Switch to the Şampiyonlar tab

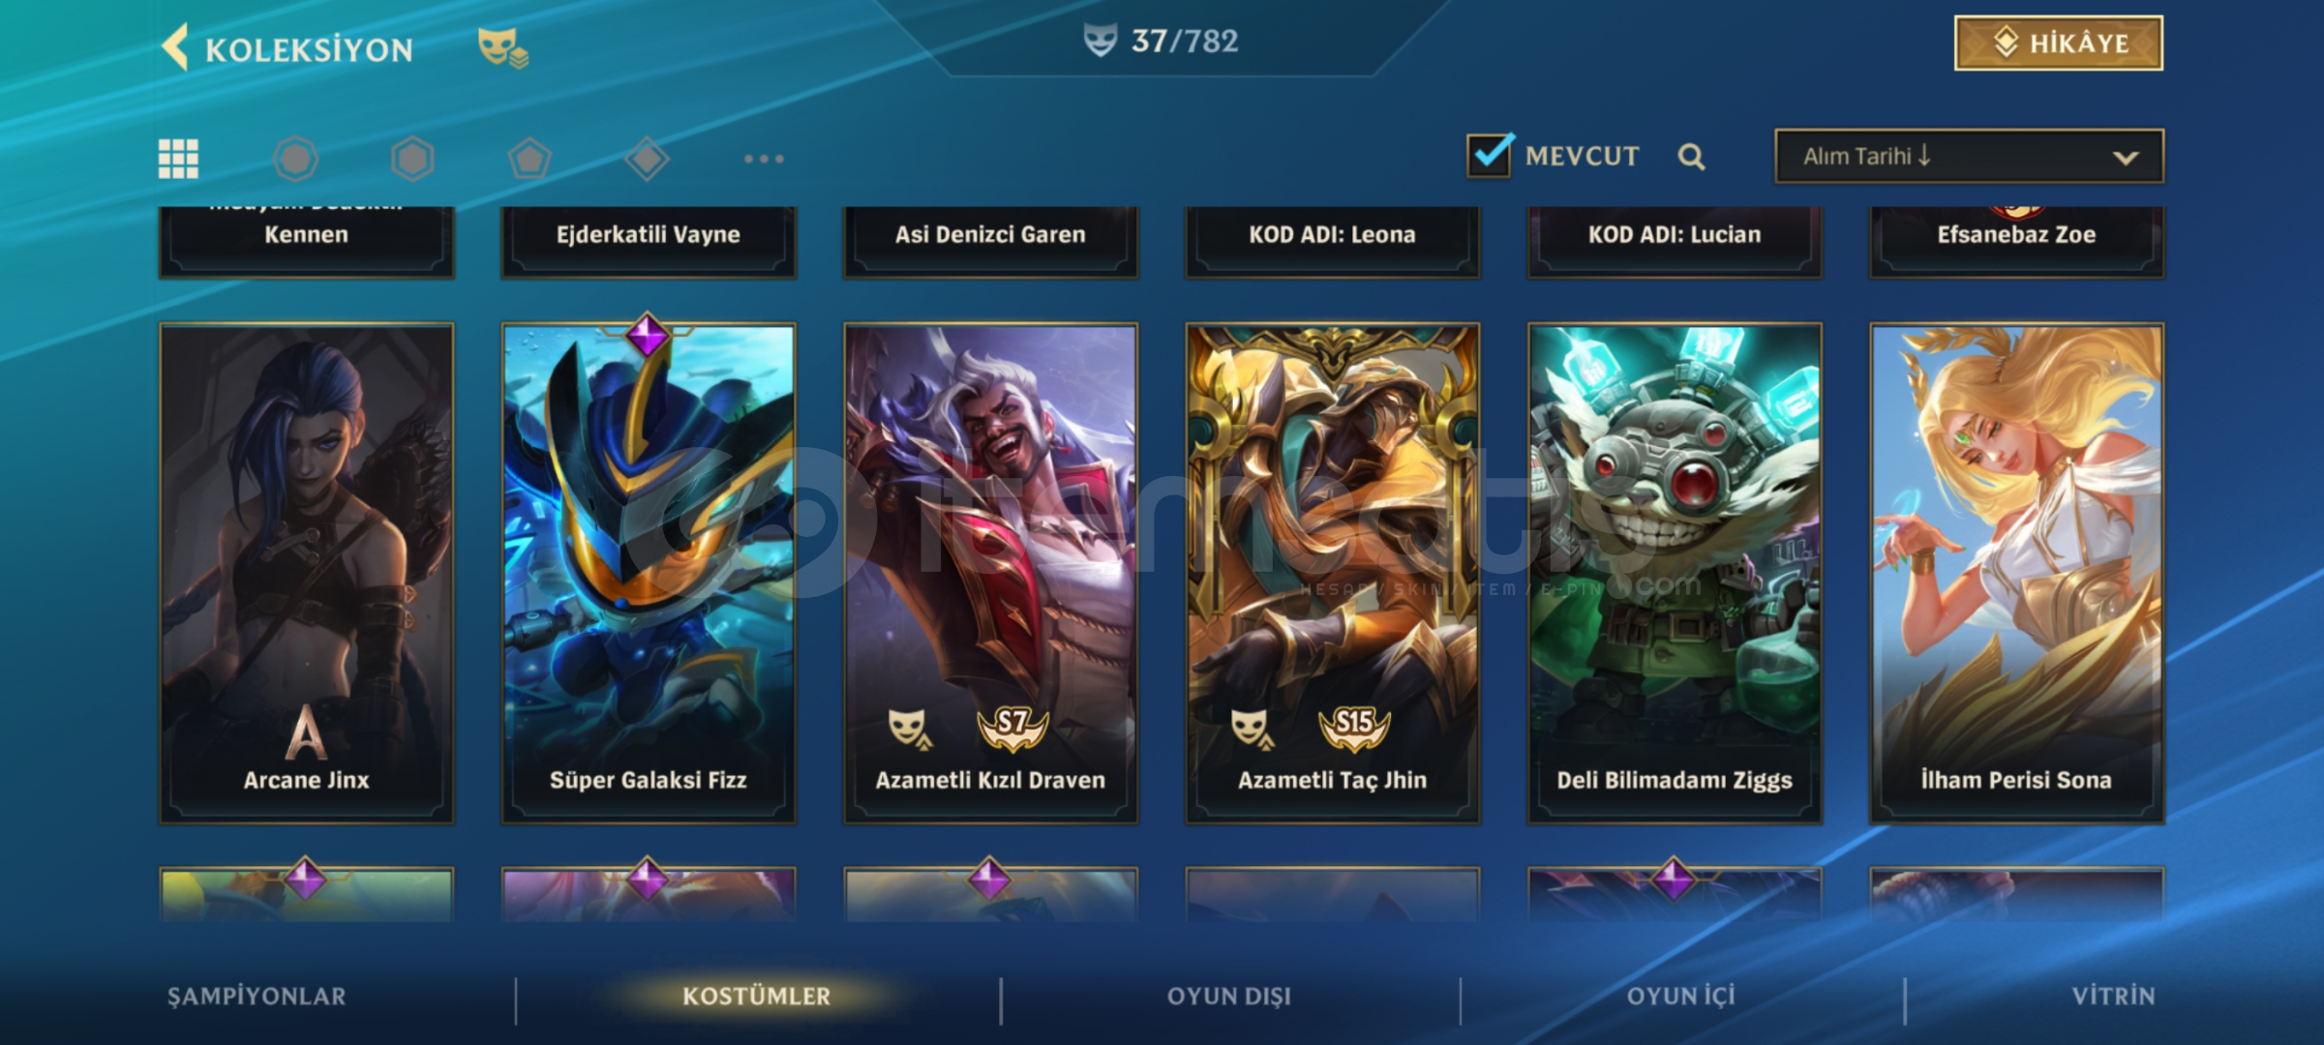click(x=257, y=997)
